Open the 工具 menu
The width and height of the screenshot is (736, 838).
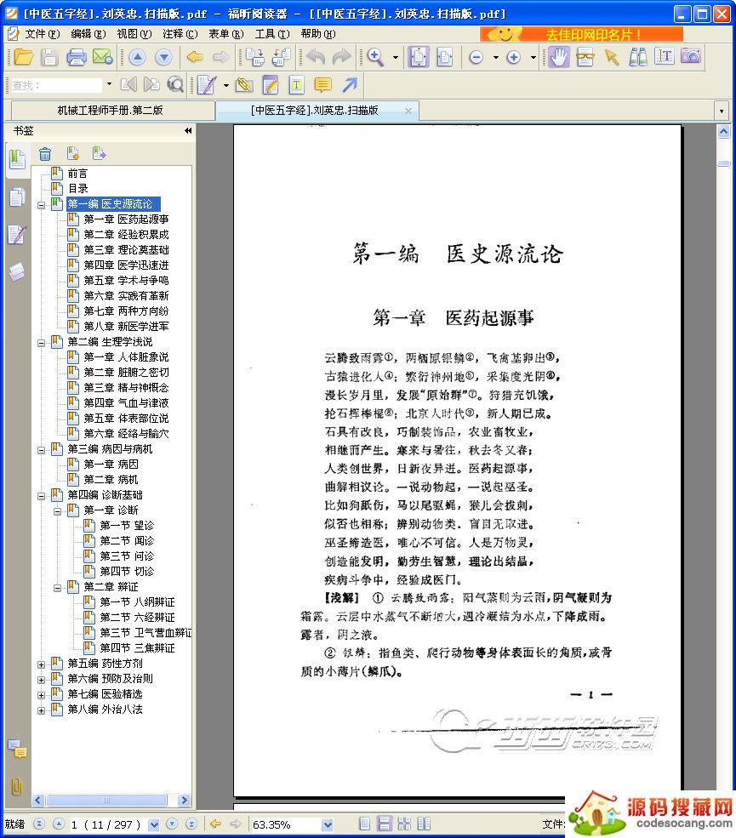pos(272,34)
